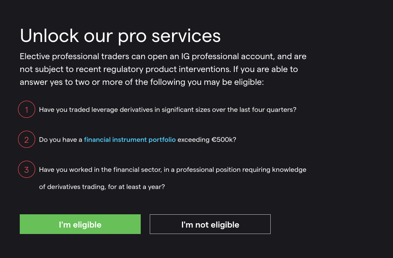Image resolution: width=393 pixels, height=258 pixels.
Task: Click the product interventions phrase
Action: [x=188, y=69]
